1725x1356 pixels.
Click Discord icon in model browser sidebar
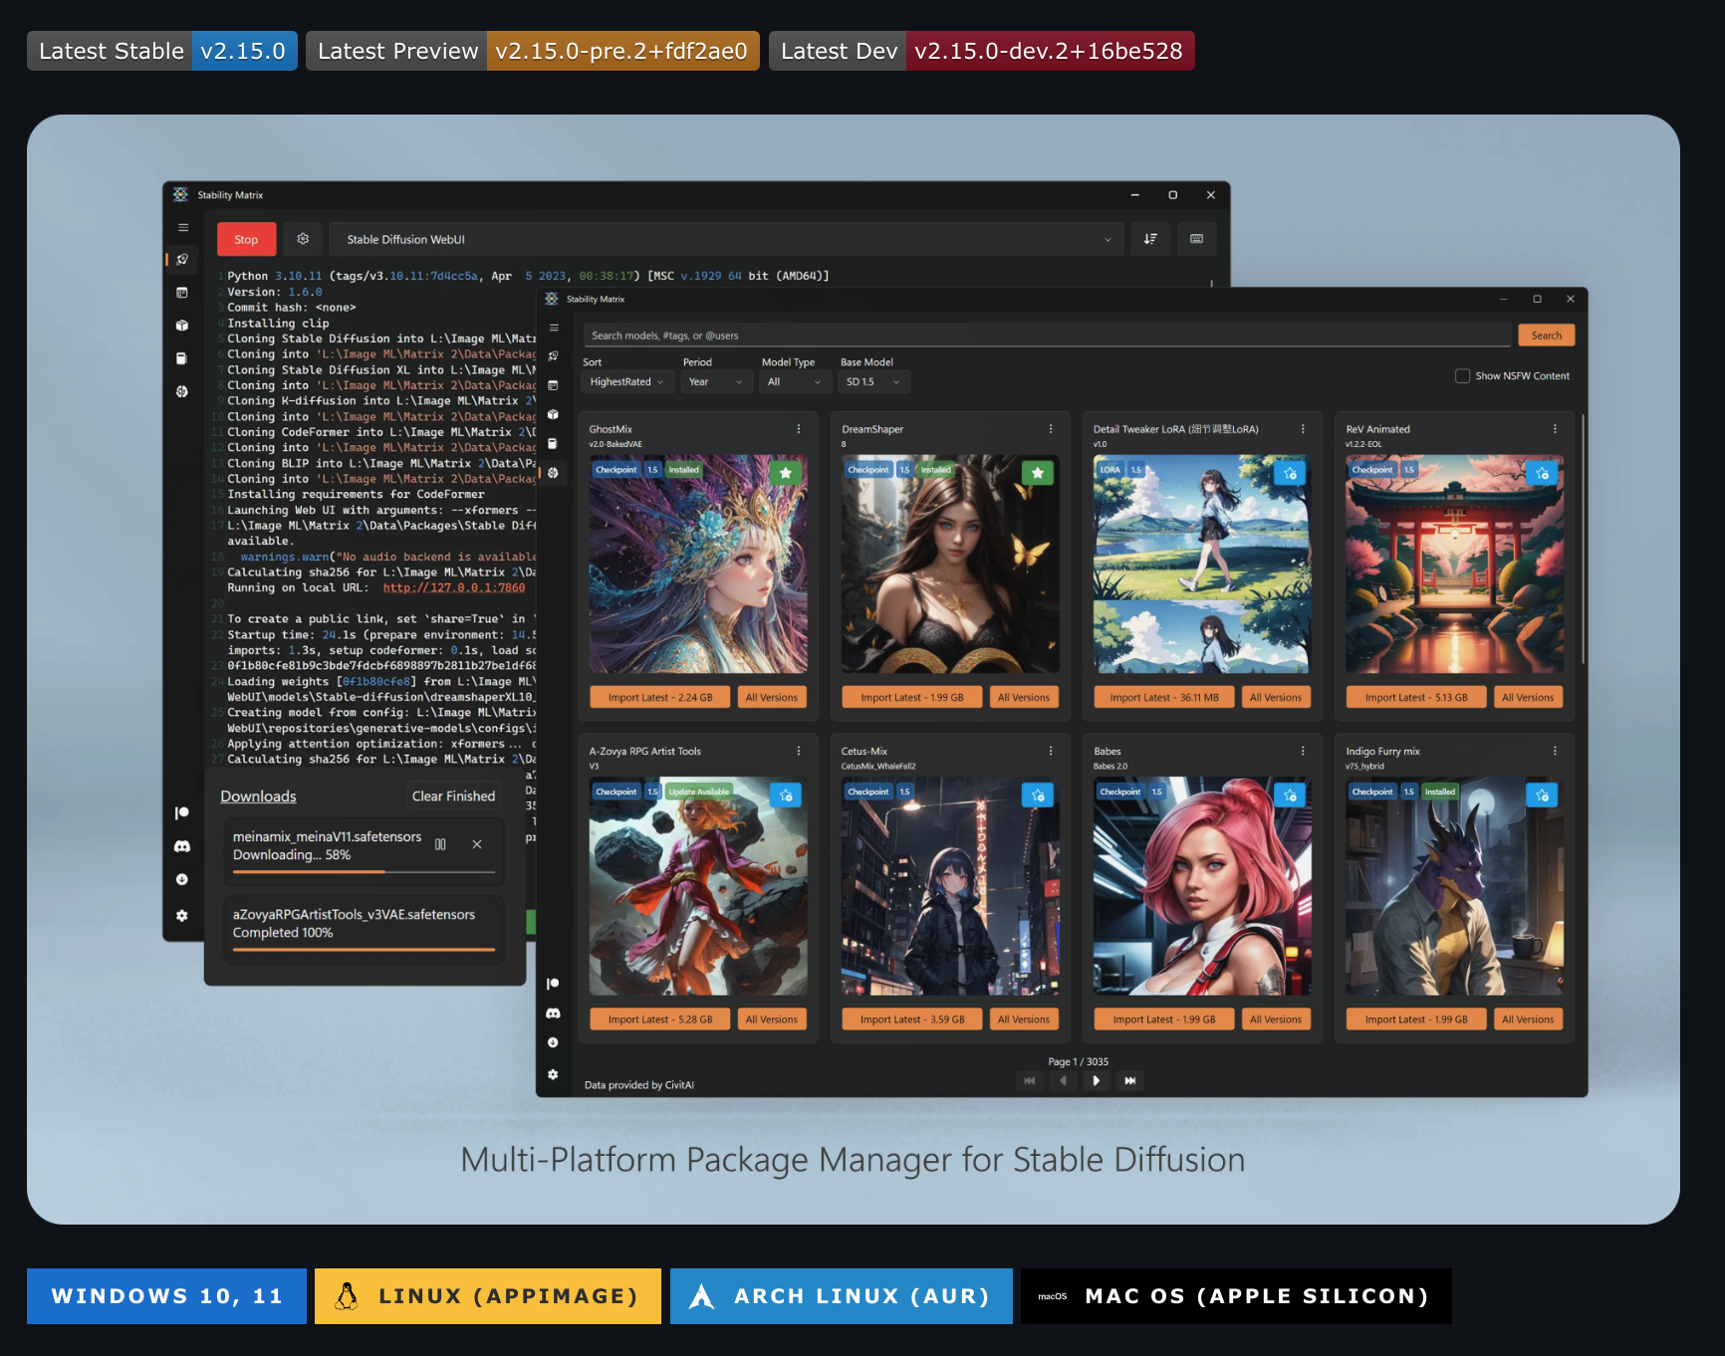(554, 1013)
